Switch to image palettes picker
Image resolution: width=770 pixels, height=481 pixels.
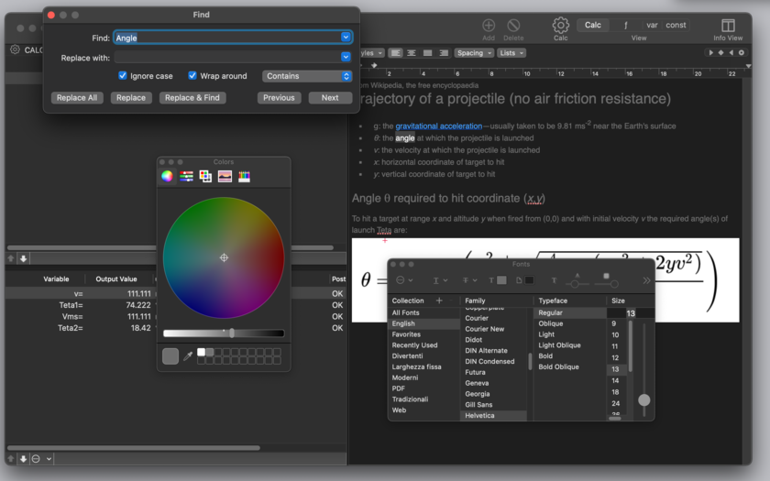click(225, 176)
